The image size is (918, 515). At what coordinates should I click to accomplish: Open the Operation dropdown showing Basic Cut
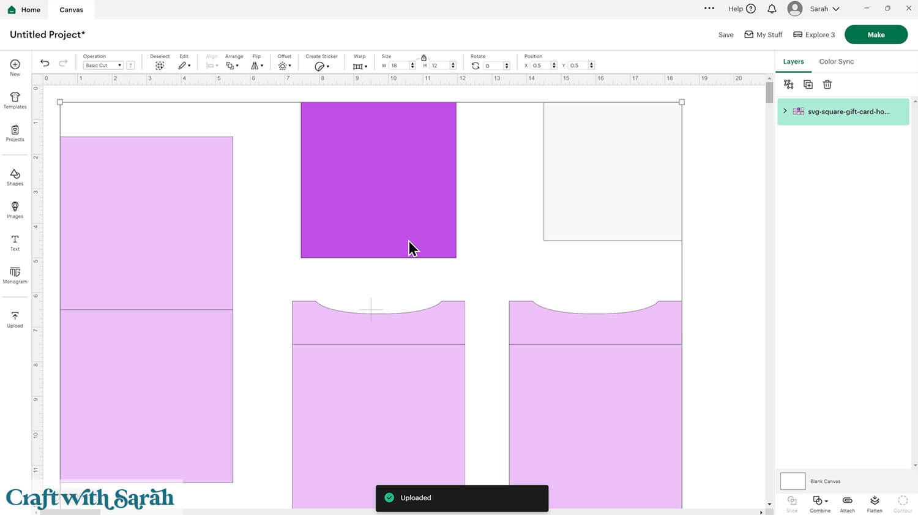pyautogui.click(x=103, y=66)
